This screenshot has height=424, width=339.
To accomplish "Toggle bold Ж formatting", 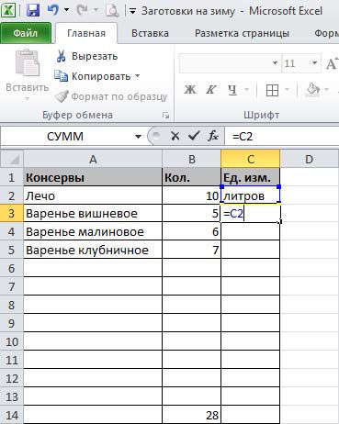I will (190, 90).
